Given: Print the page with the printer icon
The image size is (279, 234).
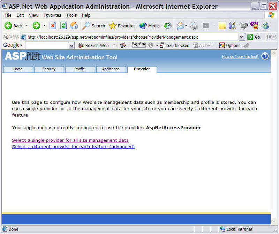Looking at the screenshot, I should coord(194,26).
